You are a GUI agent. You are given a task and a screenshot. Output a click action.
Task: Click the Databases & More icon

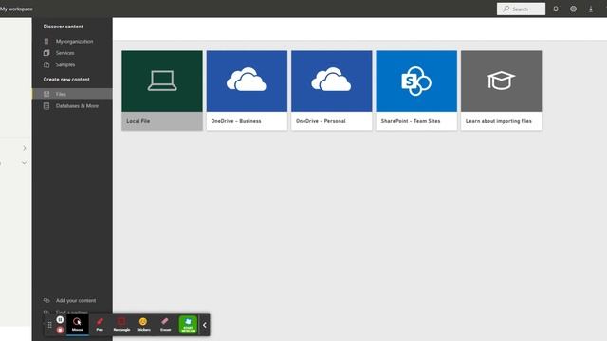tap(46, 105)
